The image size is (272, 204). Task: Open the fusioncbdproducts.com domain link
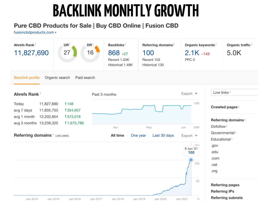[x=34, y=32]
